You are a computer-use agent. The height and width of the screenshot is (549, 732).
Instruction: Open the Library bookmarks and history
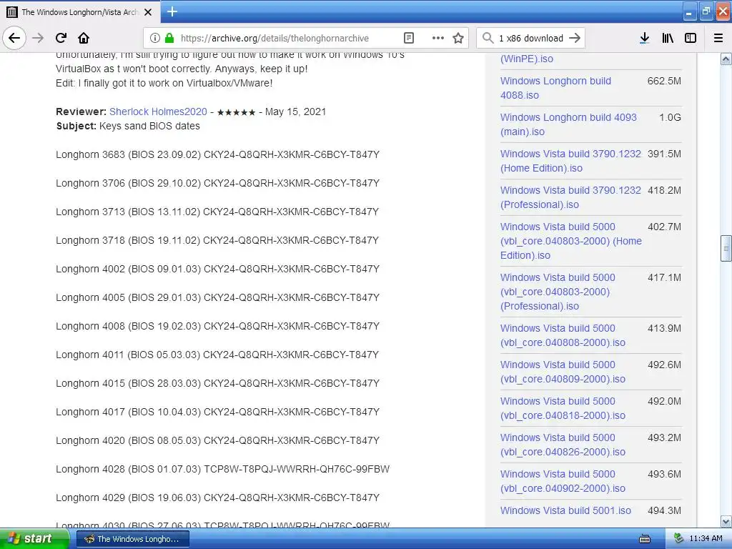pyautogui.click(x=668, y=38)
